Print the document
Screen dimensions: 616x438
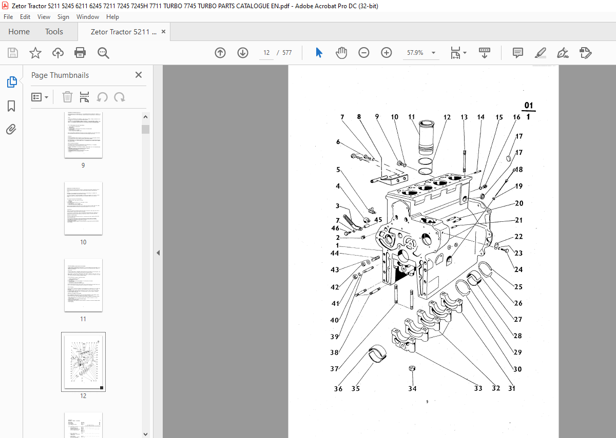pos(80,53)
